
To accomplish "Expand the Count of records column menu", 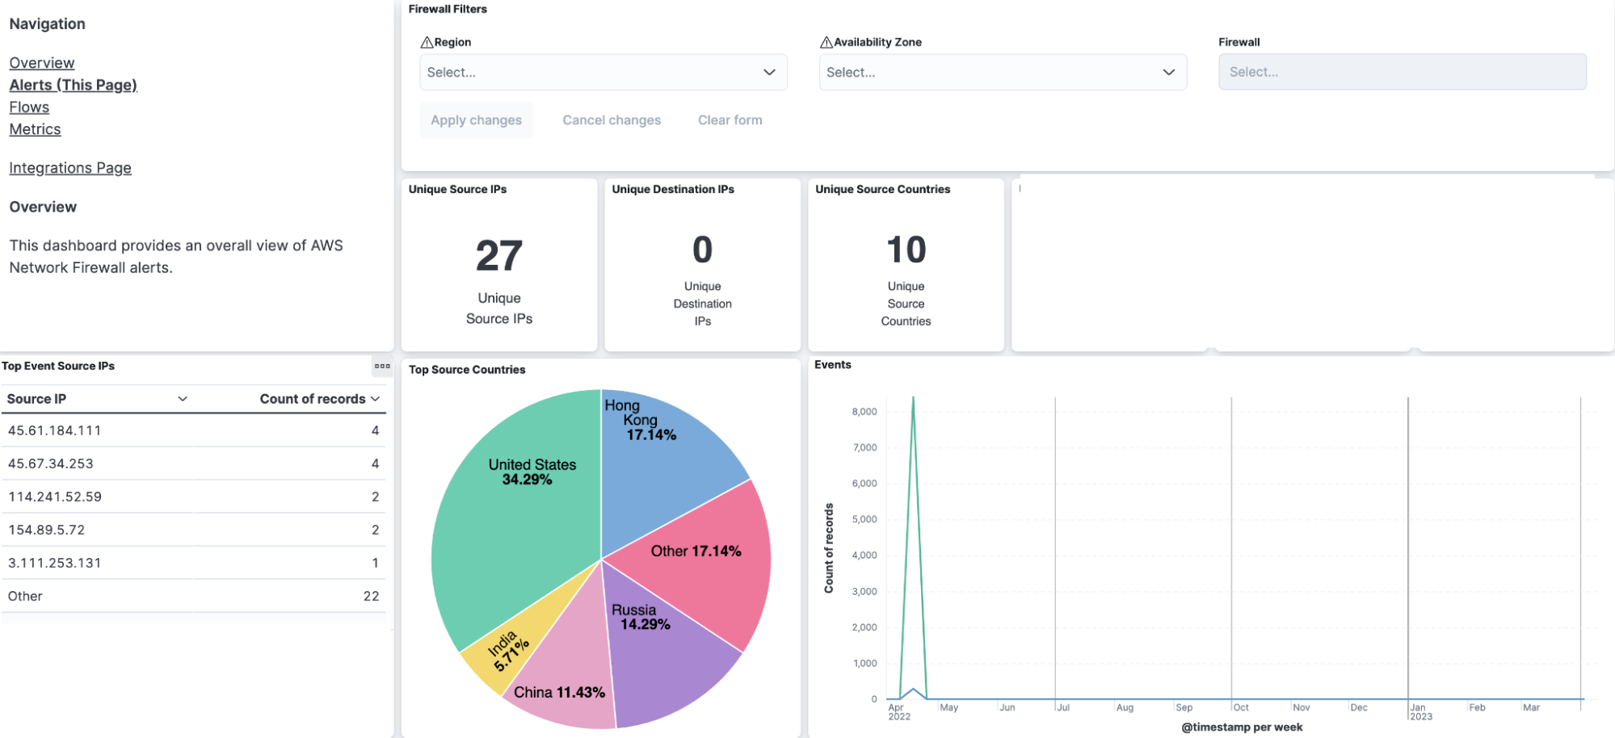I will tap(376, 399).
